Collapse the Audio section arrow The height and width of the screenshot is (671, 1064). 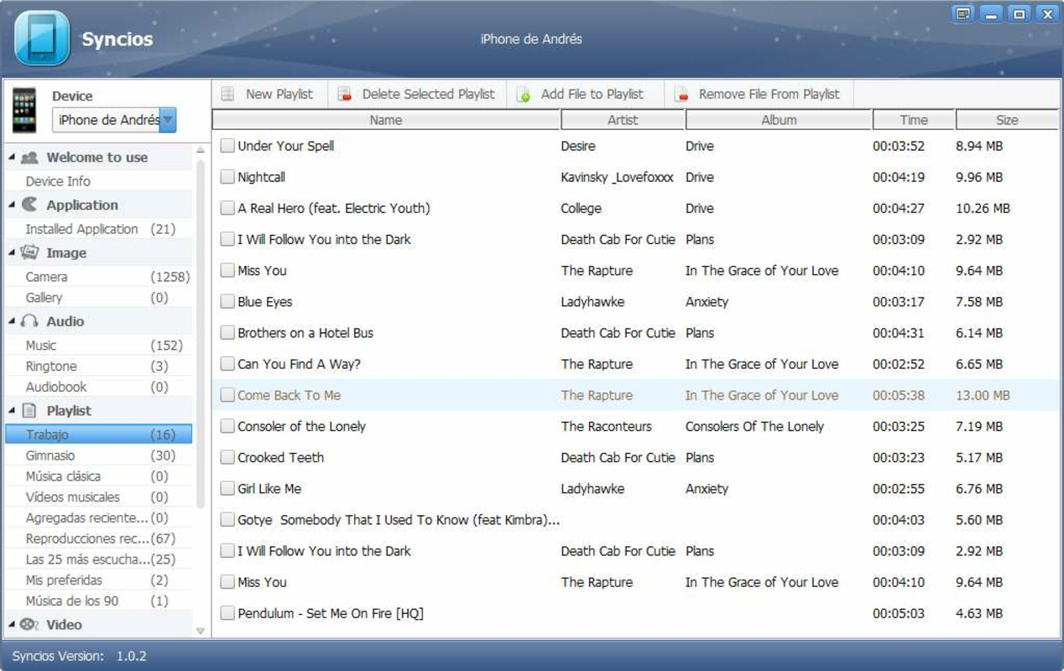click(x=12, y=321)
